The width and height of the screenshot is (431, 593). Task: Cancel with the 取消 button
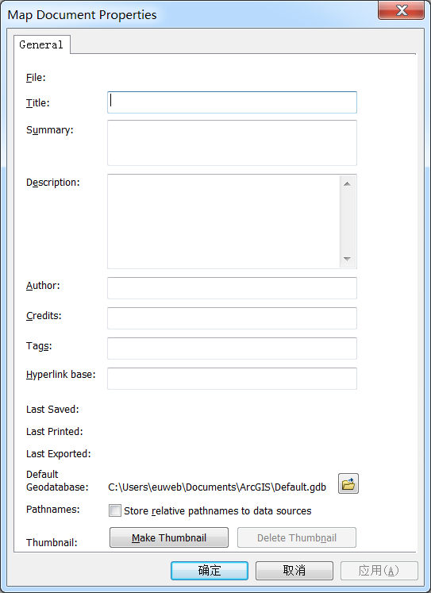pos(294,570)
